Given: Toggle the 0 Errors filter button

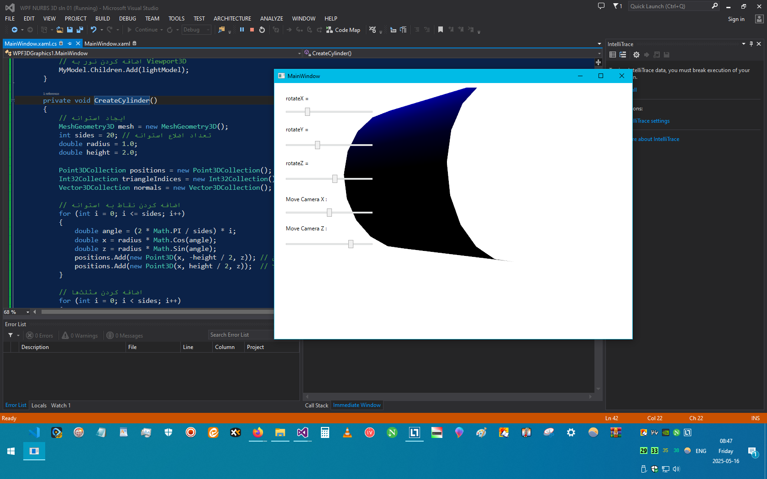Looking at the screenshot, I should point(40,335).
